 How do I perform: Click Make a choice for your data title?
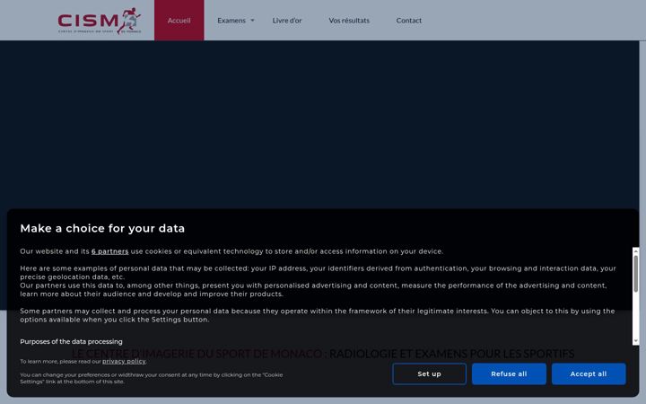[102, 228]
